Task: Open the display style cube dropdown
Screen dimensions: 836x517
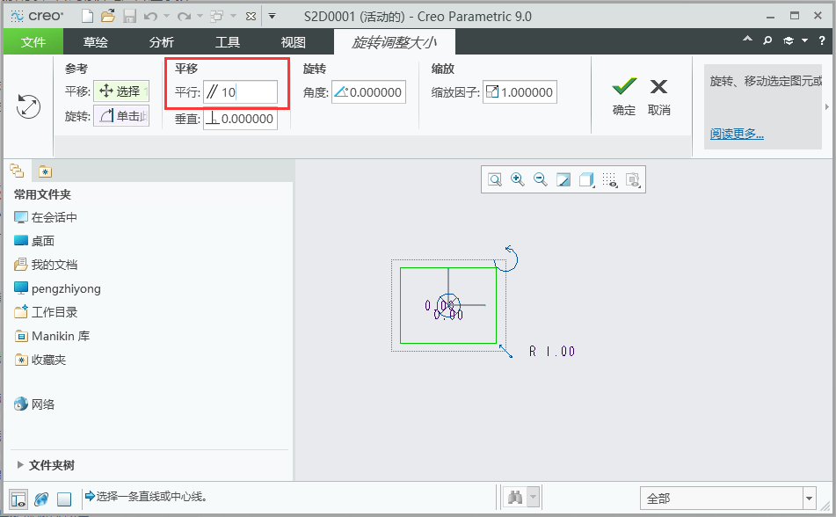Action: [586, 179]
